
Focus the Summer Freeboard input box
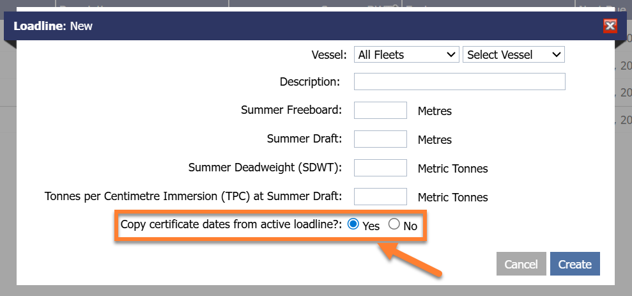point(380,110)
